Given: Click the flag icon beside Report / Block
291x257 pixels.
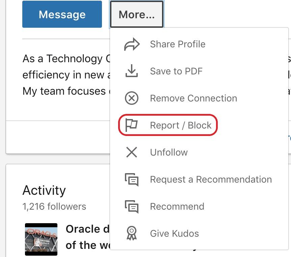Looking at the screenshot, I should pos(132,125).
